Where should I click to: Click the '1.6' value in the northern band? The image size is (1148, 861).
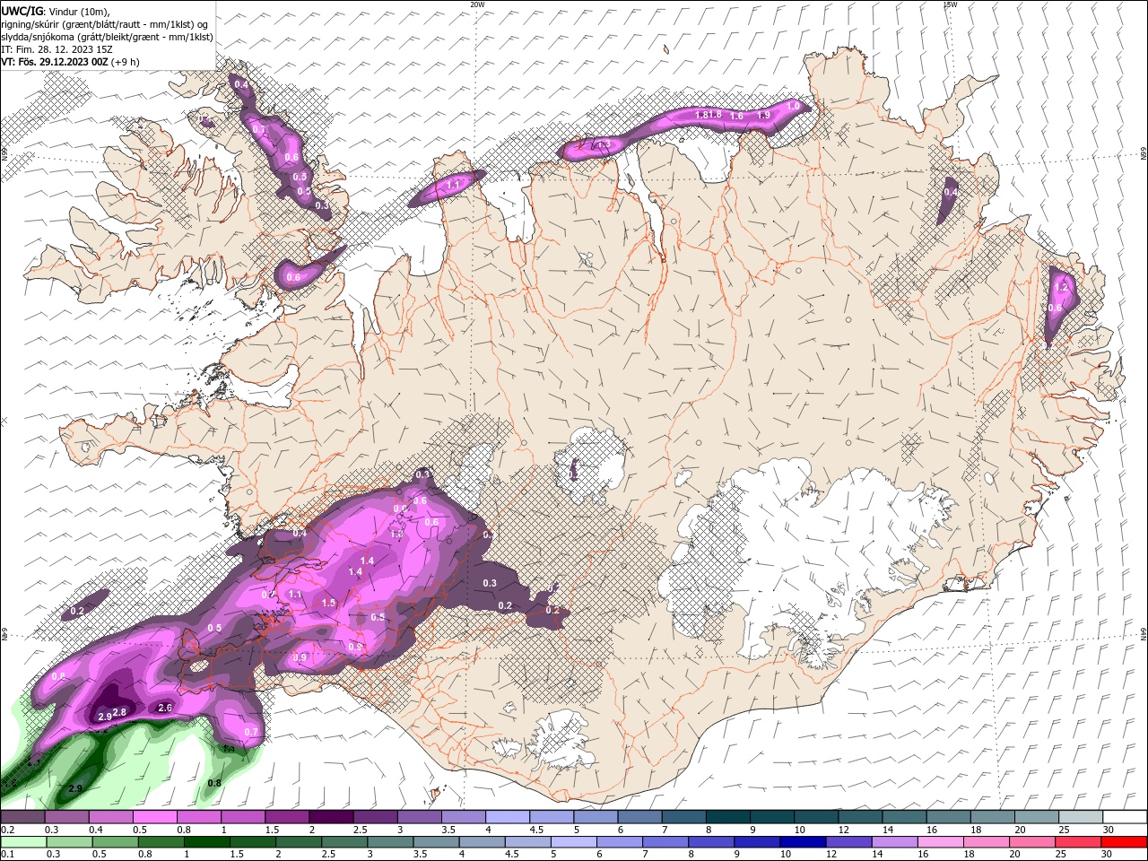pos(737,117)
